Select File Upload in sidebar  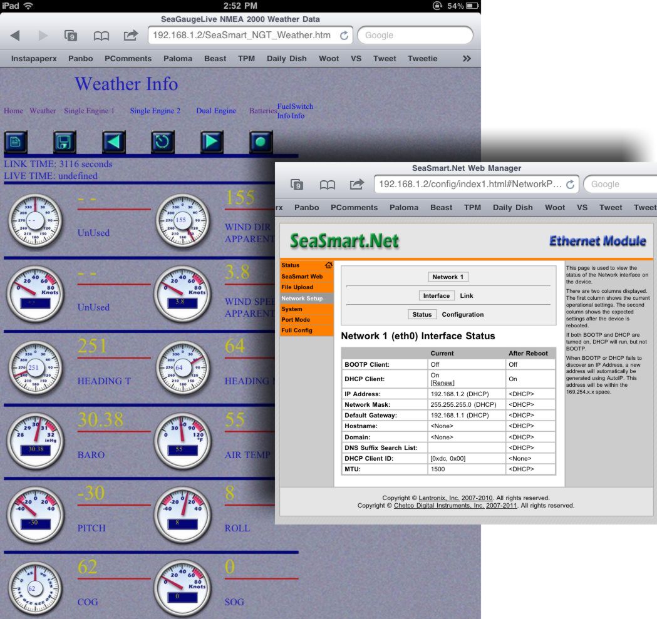tap(307, 287)
